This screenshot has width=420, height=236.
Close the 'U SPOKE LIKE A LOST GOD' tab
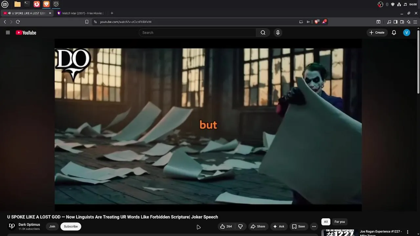tap(50, 13)
